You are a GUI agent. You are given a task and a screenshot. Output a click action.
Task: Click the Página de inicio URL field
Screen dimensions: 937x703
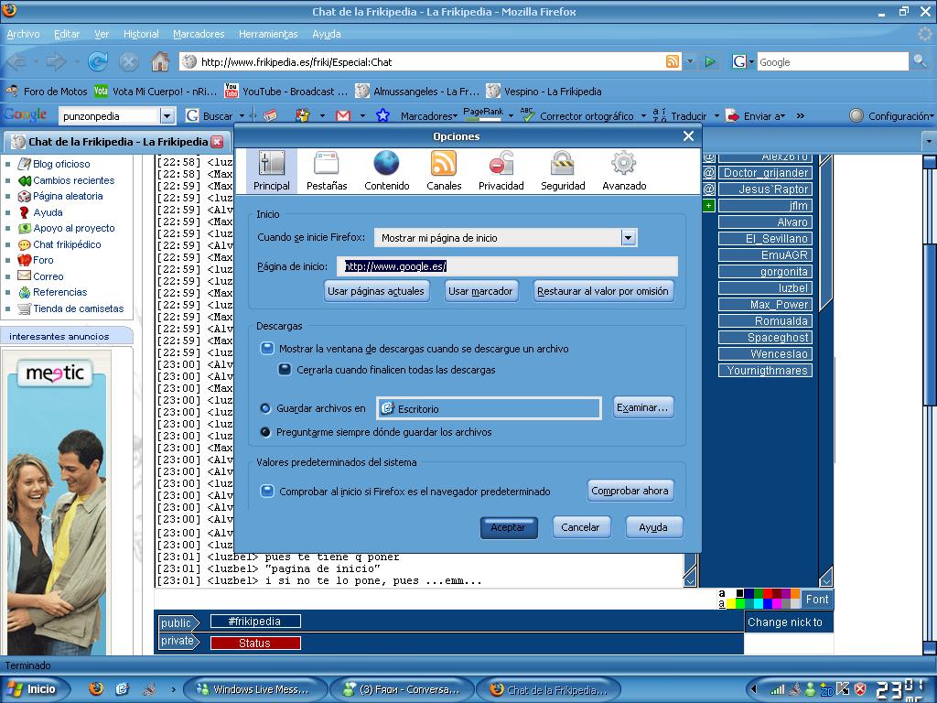pos(508,266)
